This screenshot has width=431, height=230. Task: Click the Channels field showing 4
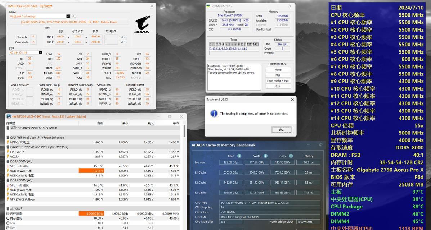(33, 37)
